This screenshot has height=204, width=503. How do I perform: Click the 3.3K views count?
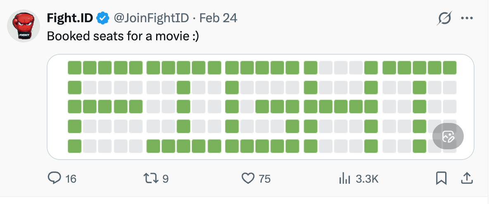(367, 178)
